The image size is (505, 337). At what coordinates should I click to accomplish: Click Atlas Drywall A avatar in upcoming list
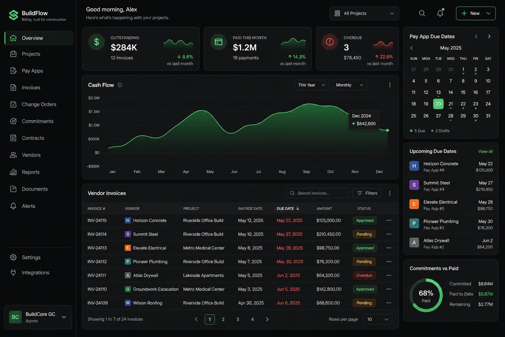point(414,243)
